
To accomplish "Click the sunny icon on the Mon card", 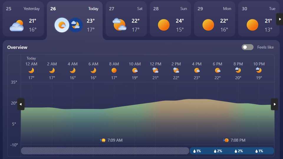I will click(208, 25).
